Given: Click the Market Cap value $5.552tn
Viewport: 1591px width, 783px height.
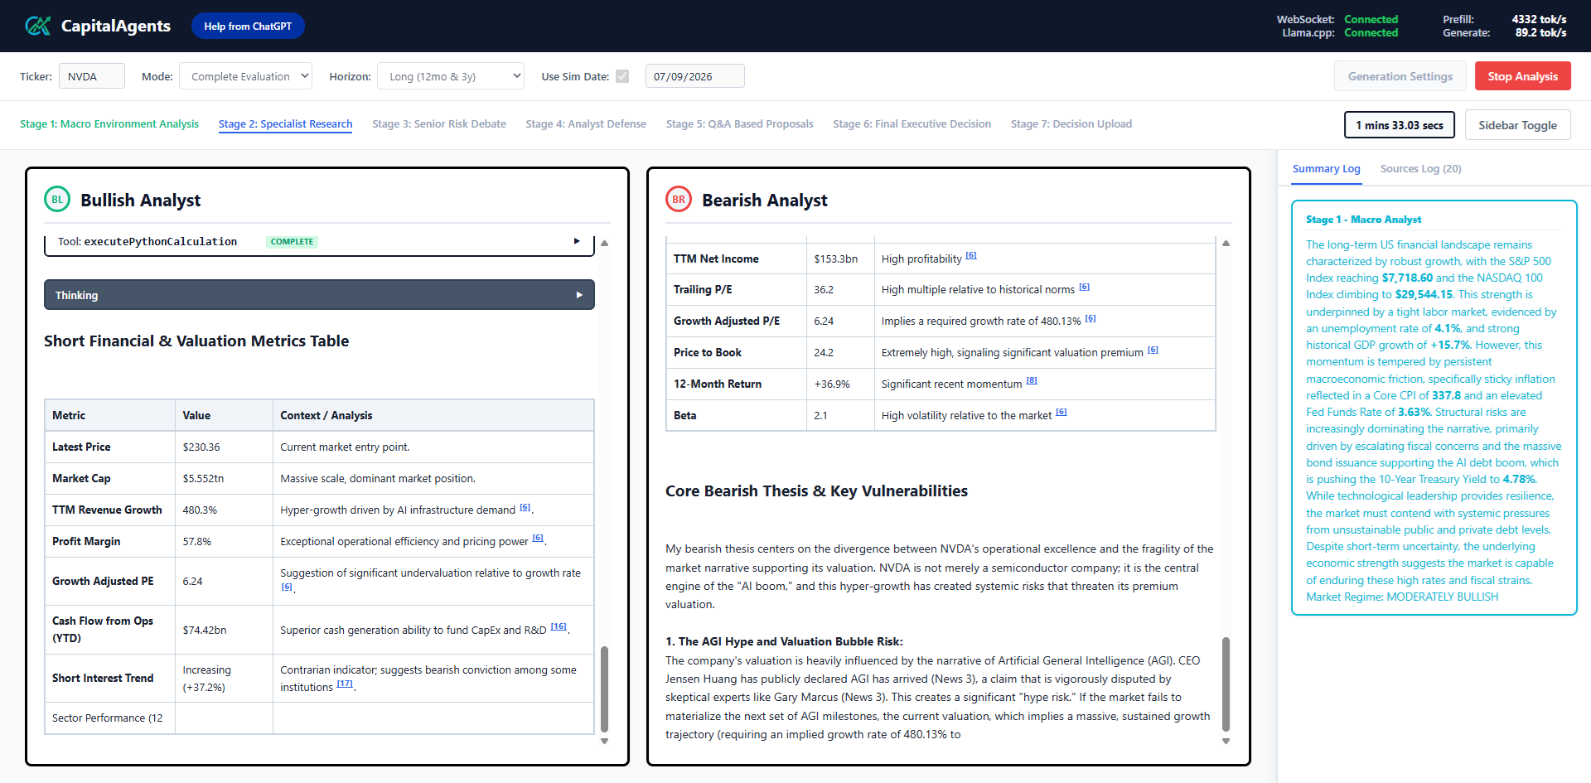Looking at the screenshot, I should [203, 479].
